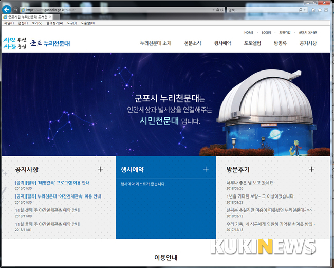
Task: Open review 우리 가족, 네 식구에게 영원히 기억될
Action: pos(271,224)
